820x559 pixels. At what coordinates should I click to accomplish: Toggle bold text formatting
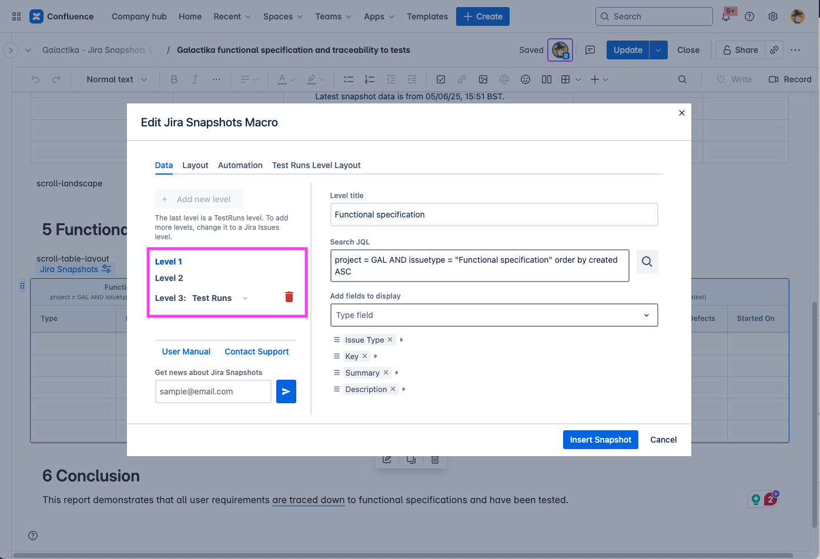(174, 79)
